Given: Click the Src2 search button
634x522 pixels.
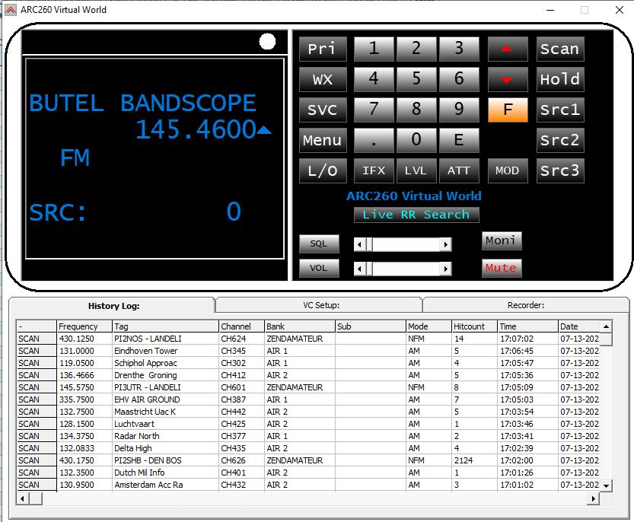Looking at the screenshot, I should point(560,140).
